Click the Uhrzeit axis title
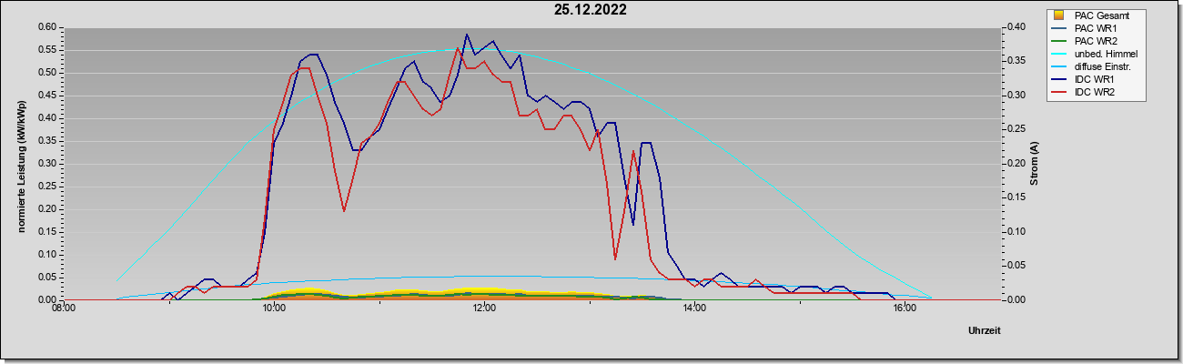The image size is (1183, 364). click(984, 331)
